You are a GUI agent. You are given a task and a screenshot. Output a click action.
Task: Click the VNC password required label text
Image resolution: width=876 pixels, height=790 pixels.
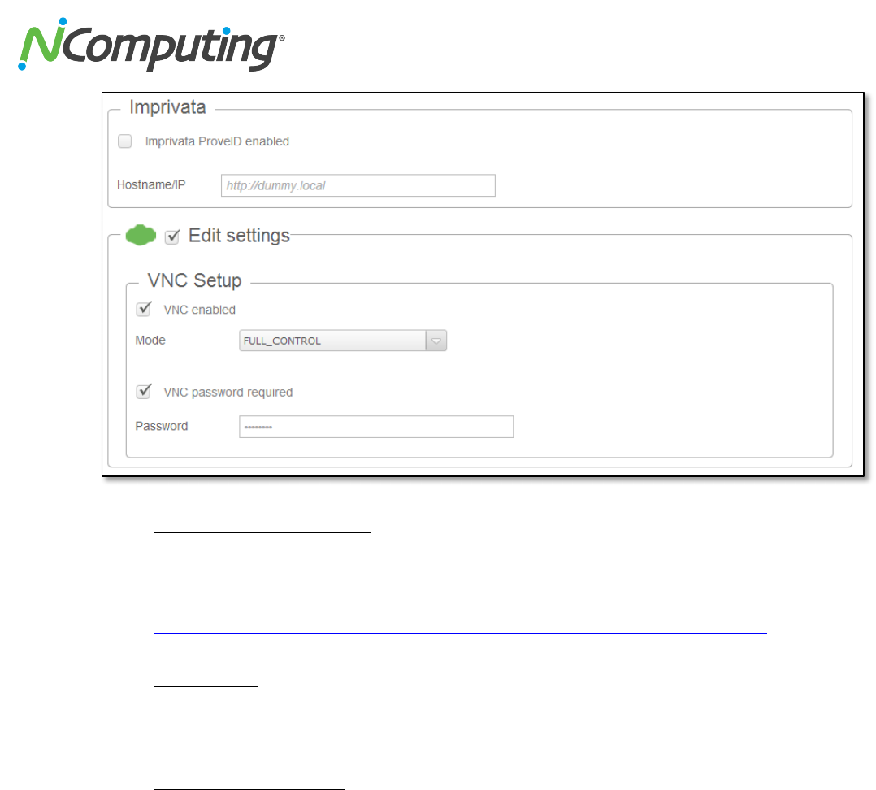(x=228, y=393)
